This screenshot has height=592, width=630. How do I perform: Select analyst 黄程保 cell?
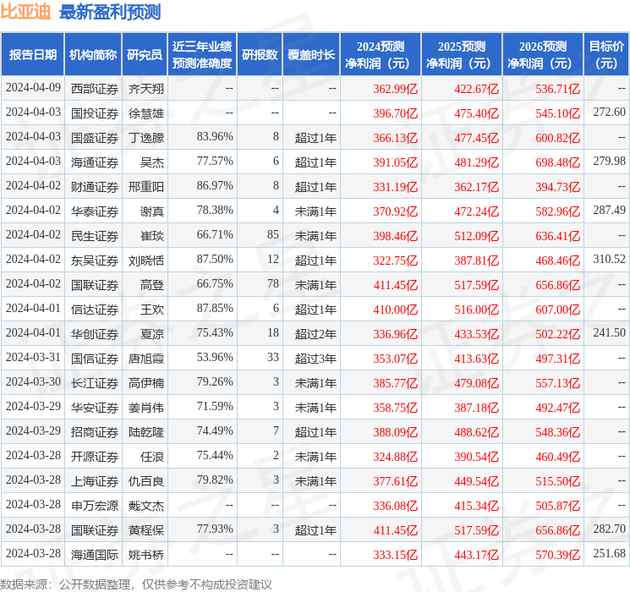[145, 530]
